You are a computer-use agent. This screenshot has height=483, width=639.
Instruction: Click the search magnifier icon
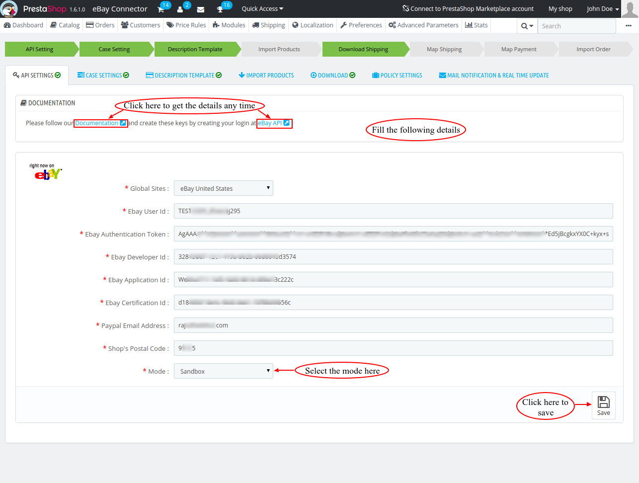pos(524,26)
